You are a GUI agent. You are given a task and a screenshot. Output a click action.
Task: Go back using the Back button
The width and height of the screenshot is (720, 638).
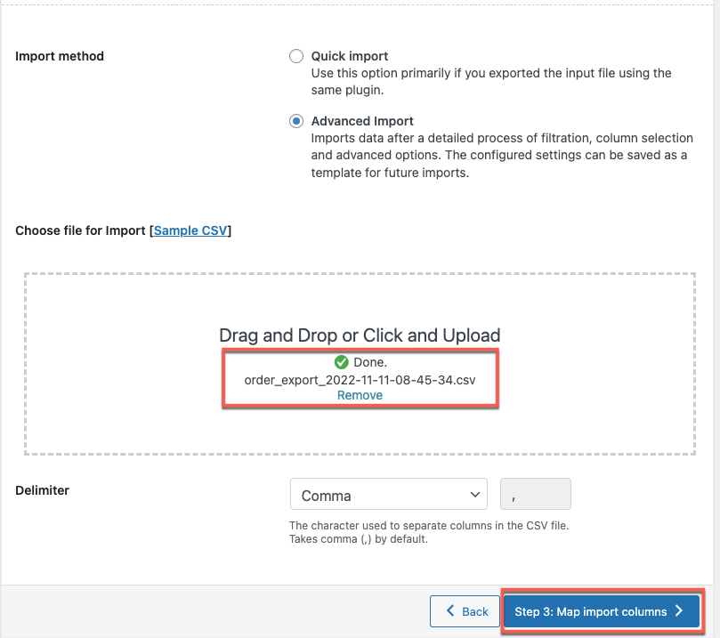pos(465,611)
